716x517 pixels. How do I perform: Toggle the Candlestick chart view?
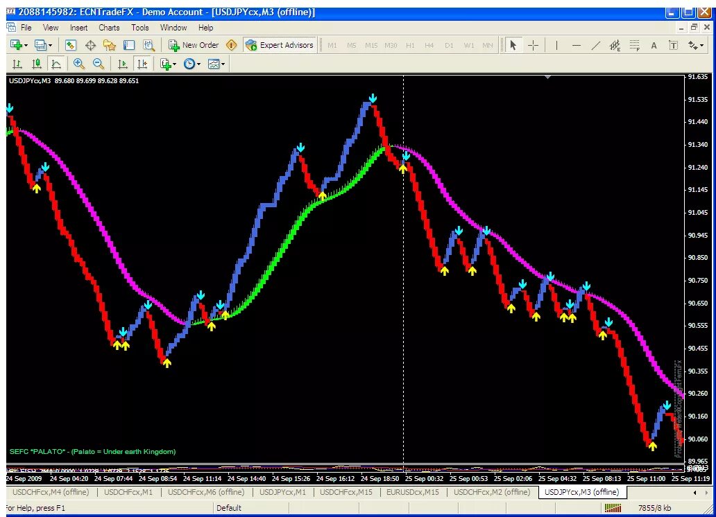pos(36,64)
